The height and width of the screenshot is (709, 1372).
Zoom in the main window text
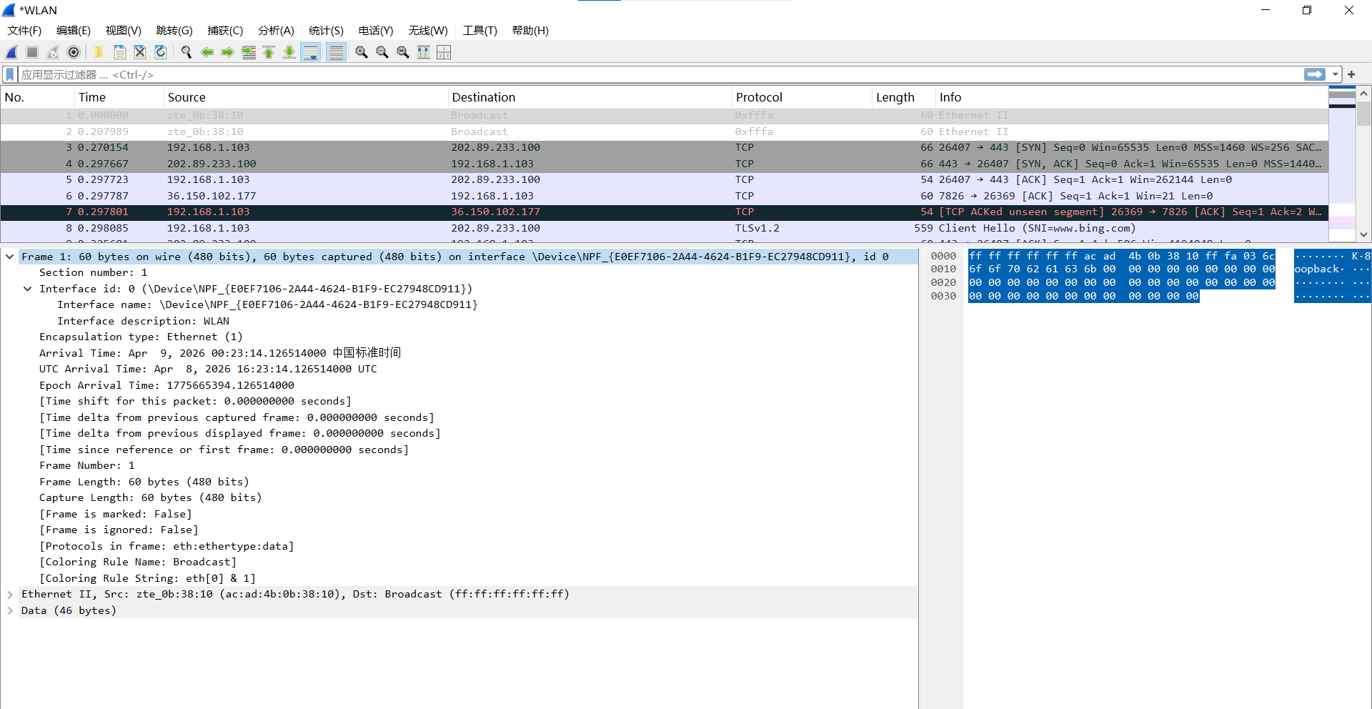(362, 52)
